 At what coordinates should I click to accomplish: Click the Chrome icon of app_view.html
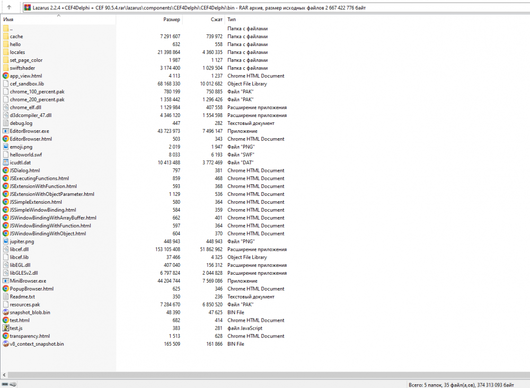(6, 76)
